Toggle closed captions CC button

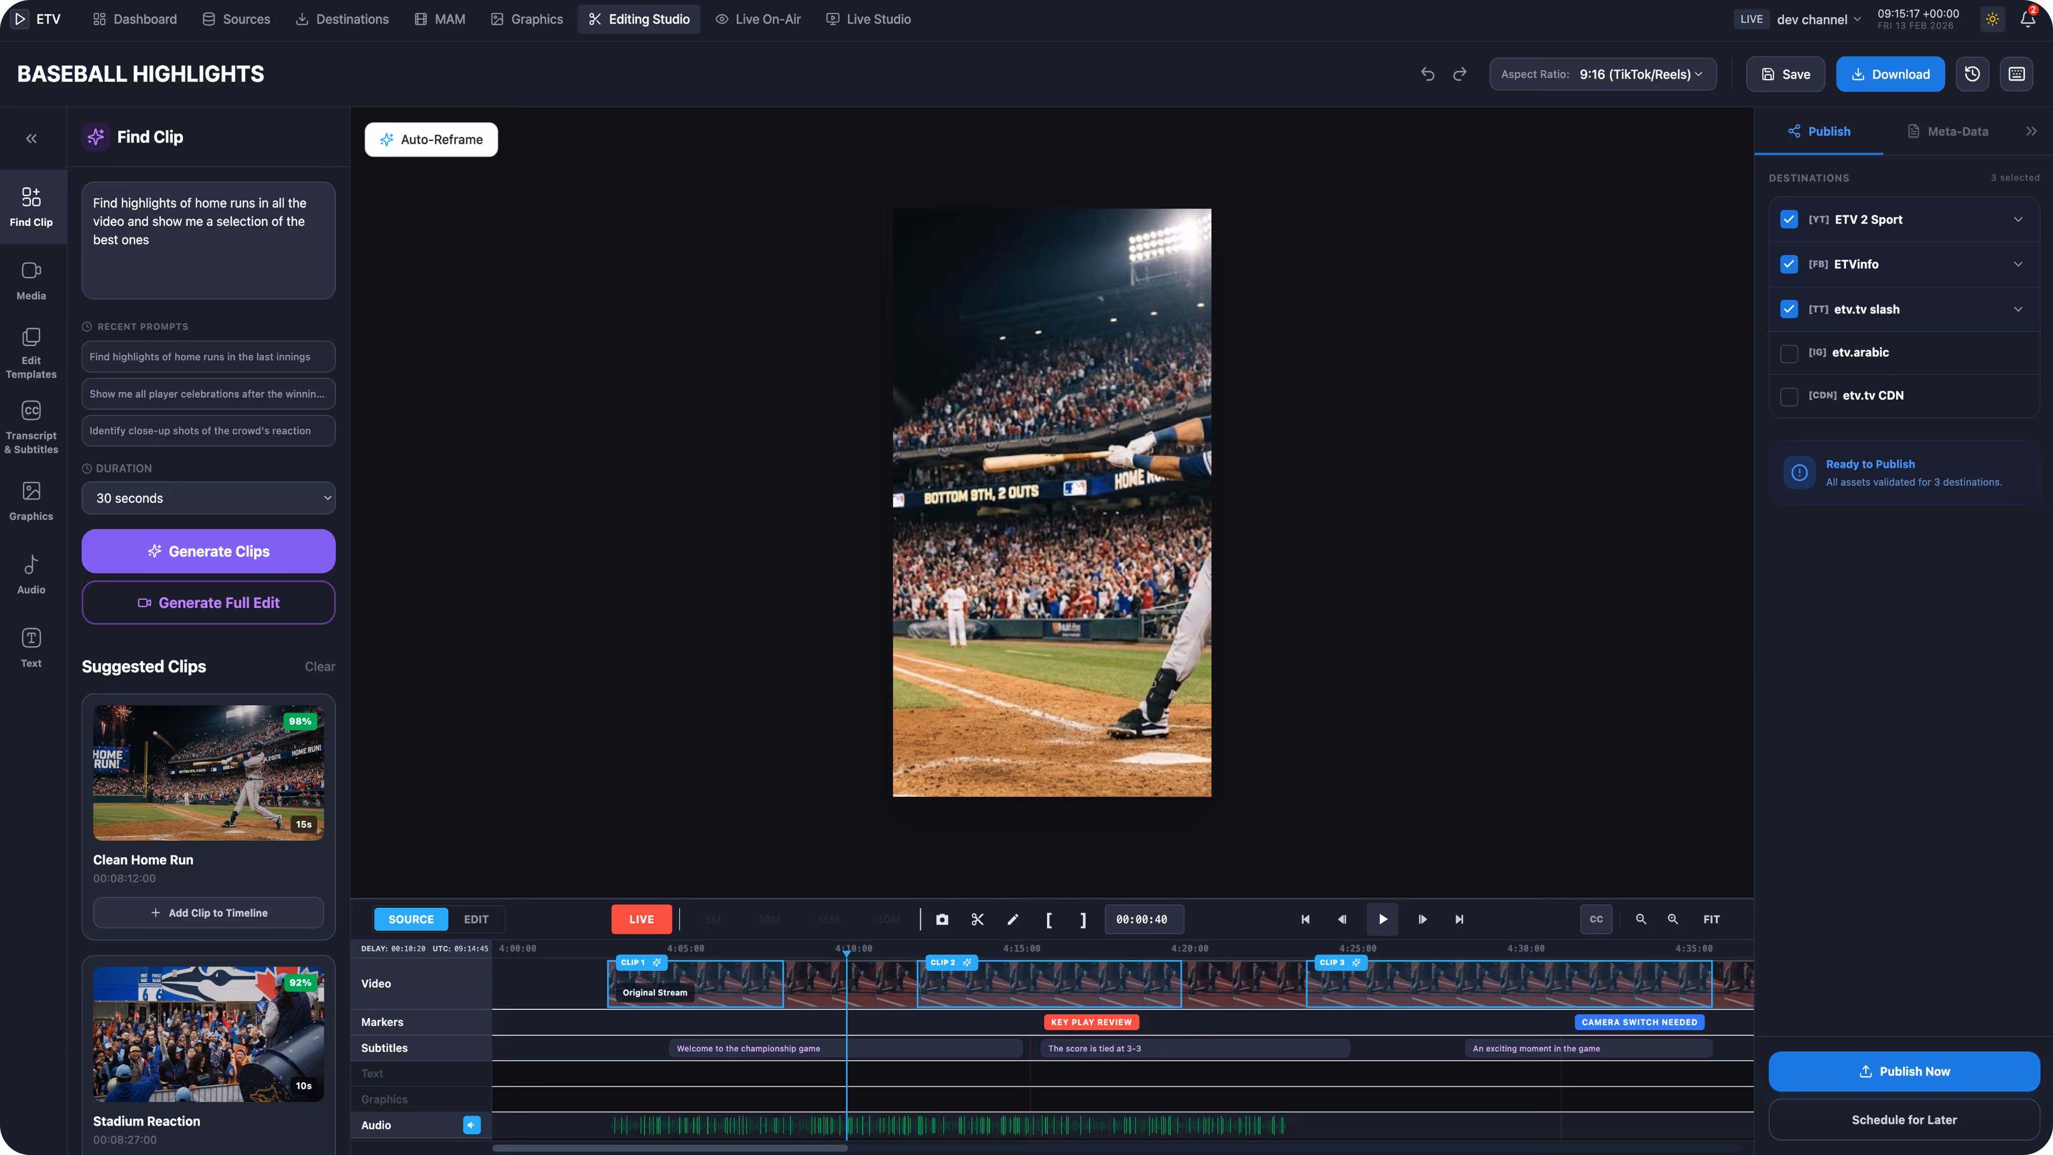[x=1596, y=919]
